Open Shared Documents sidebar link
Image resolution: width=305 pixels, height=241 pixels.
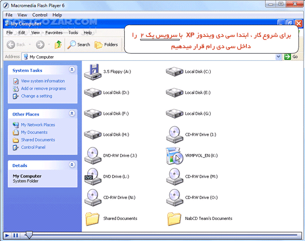pos(38,140)
